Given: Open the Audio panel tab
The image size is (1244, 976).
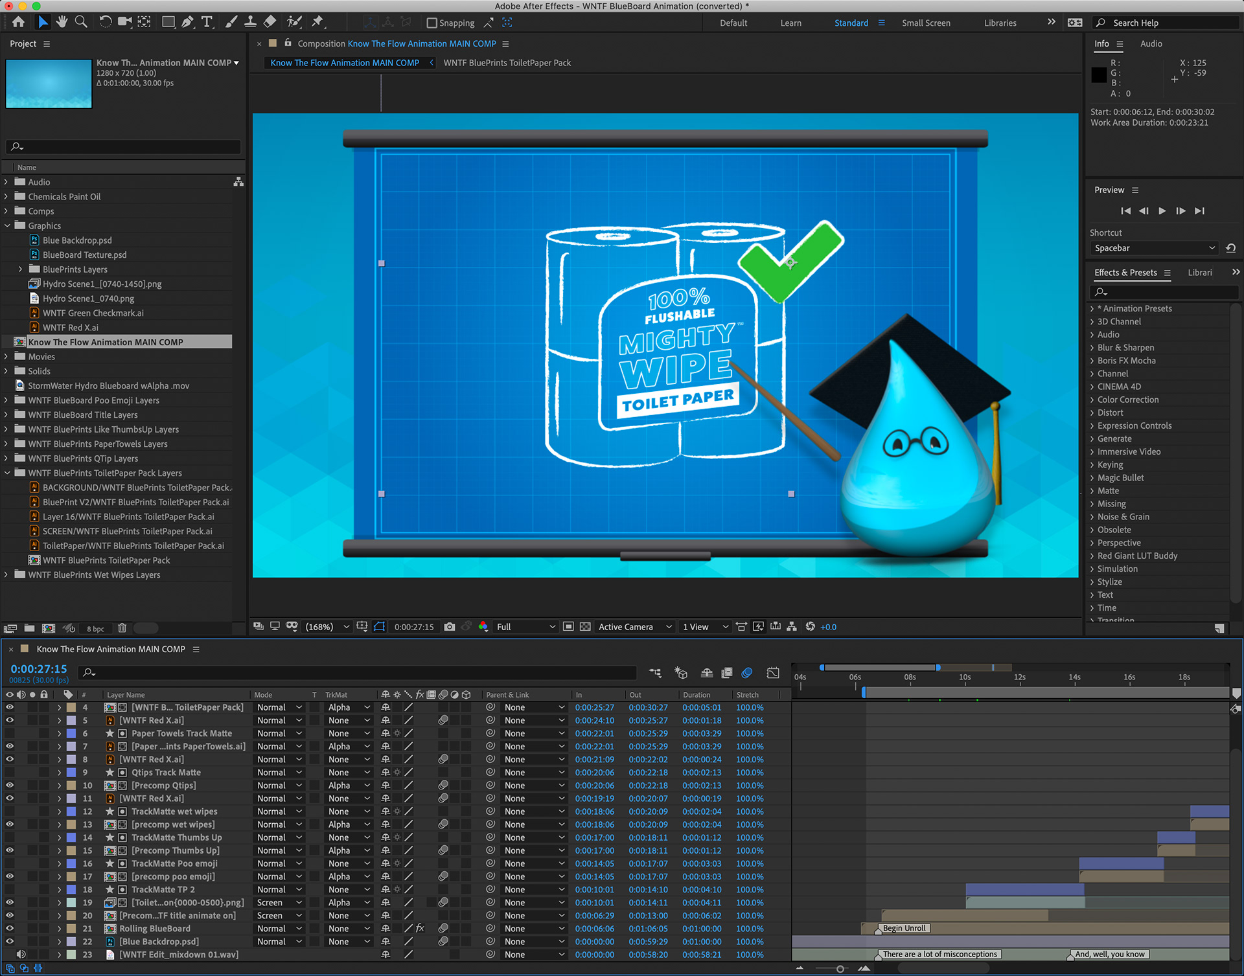Looking at the screenshot, I should pos(1151,43).
